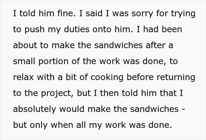Click on the word "trying"
Viewport: 206px width, 140px height.
pyautogui.click(x=183, y=14)
